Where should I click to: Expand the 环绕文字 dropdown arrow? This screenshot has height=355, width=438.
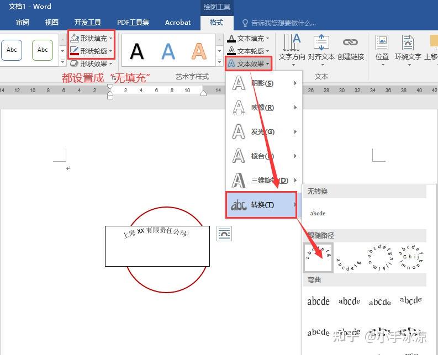[409, 65]
